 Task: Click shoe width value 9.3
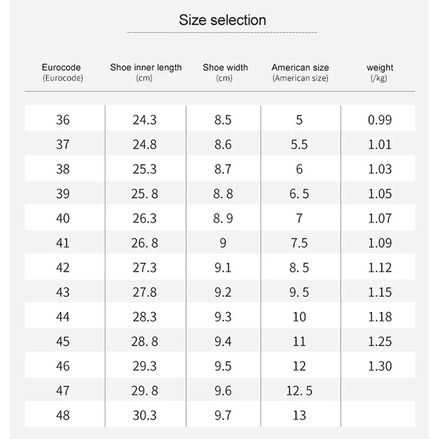tap(223, 317)
